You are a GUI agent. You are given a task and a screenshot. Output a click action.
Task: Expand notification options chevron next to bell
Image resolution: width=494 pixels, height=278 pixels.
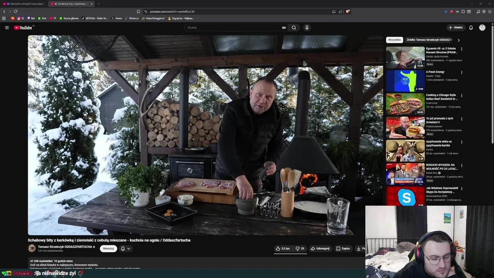[129, 249]
